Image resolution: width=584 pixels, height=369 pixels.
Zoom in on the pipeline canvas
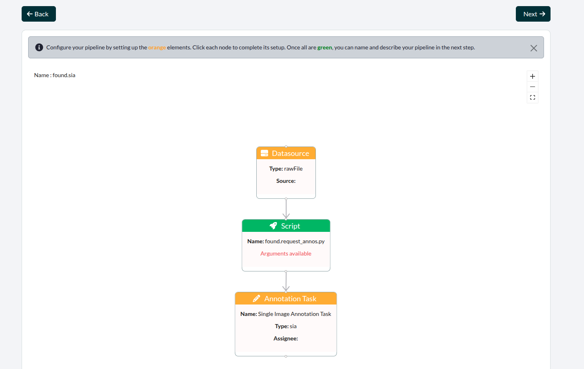coord(533,76)
